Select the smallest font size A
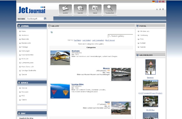 157,9
